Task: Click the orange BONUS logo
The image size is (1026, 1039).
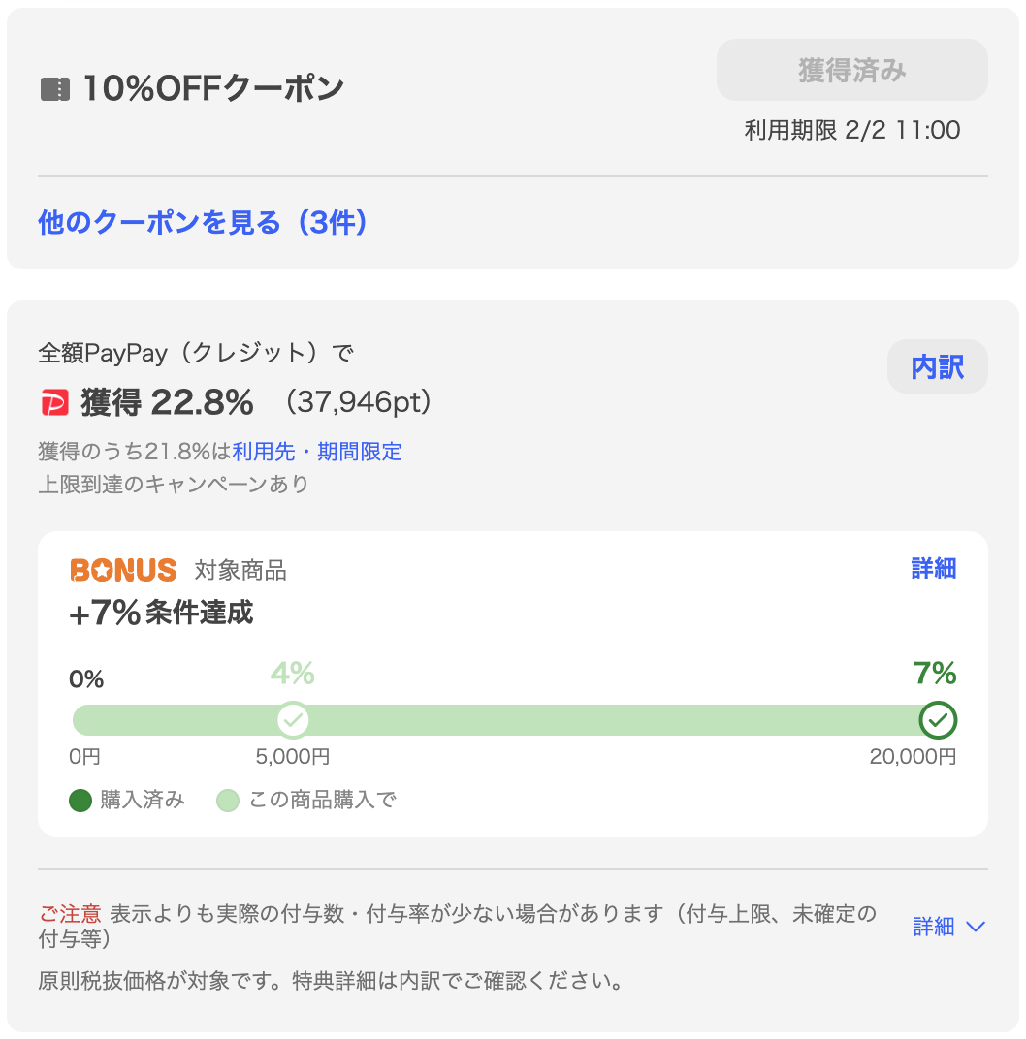Action: pyautogui.click(x=123, y=570)
